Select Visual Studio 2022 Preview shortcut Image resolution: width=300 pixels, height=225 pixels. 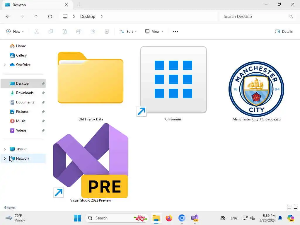pyautogui.click(x=91, y=163)
